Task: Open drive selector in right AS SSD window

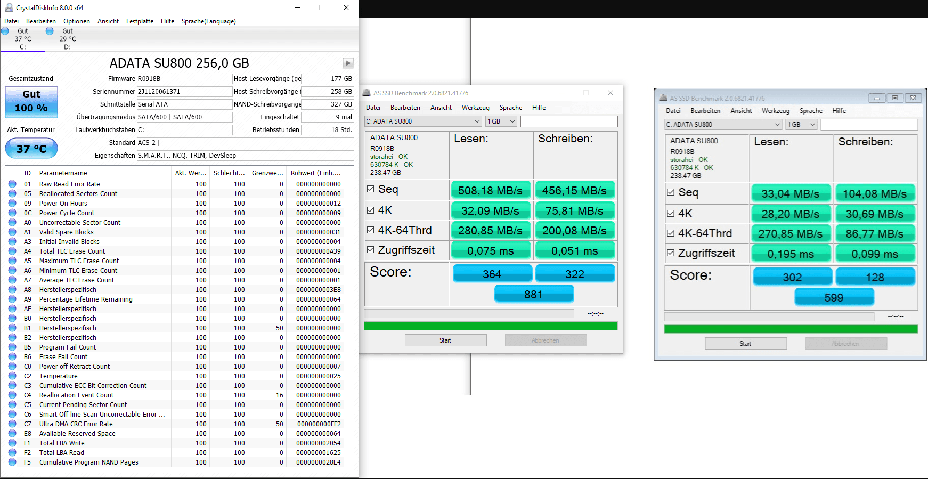Action: [x=723, y=125]
